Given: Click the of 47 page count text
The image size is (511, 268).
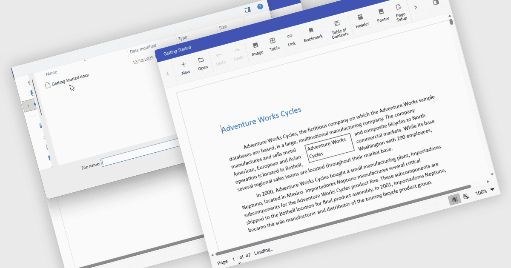Looking at the screenshot, I should [x=245, y=256].
